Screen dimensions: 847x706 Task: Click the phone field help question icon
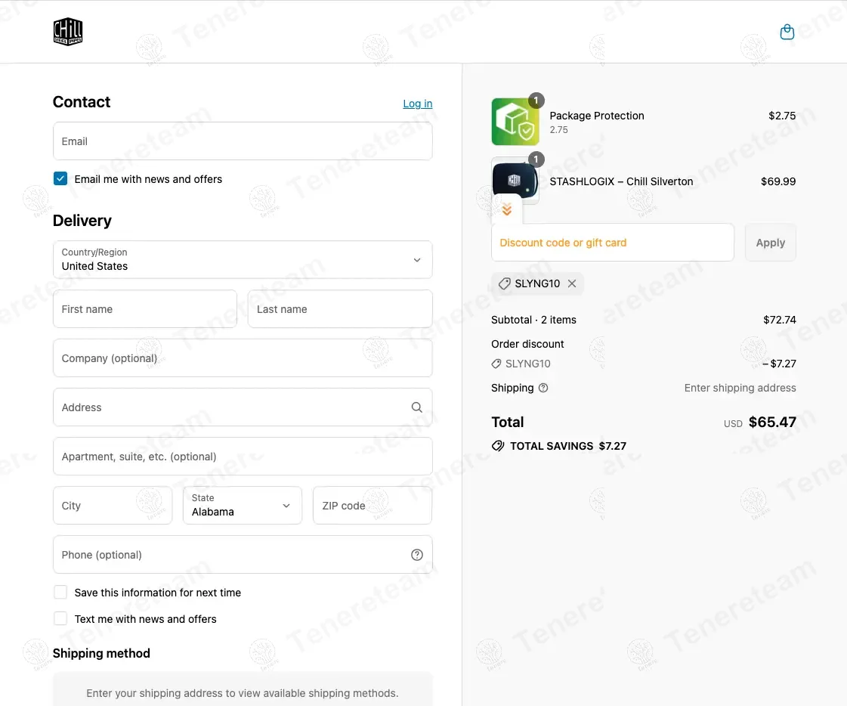pyautogui.click(x=416, y=555)
